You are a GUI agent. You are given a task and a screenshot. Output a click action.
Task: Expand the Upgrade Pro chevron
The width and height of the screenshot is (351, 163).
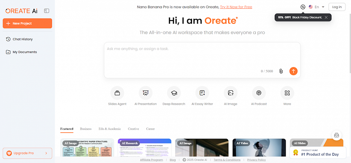46,153
